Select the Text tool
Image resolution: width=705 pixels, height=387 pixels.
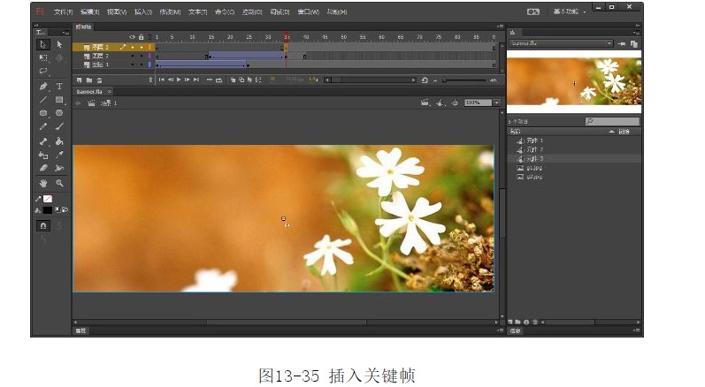[59, 87]
